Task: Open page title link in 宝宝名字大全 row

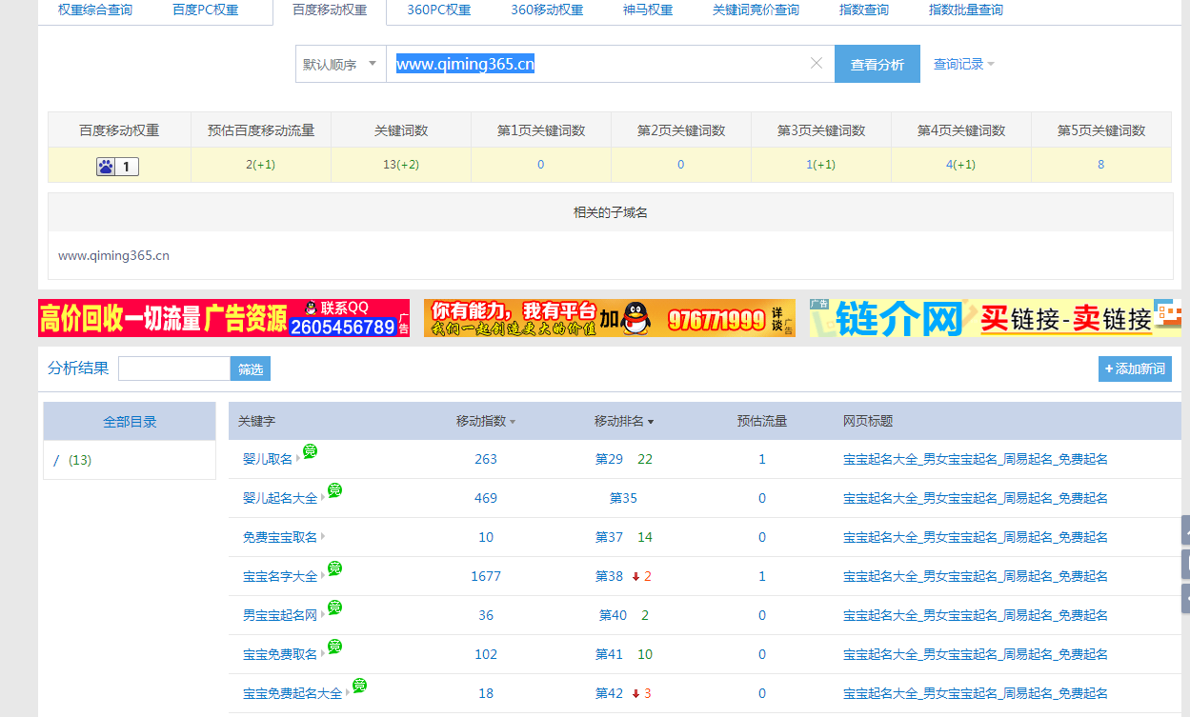Action: pyautogui.click(x=976, y=576)
